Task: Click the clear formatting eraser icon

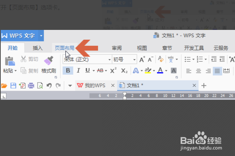Action: [161, 59]
